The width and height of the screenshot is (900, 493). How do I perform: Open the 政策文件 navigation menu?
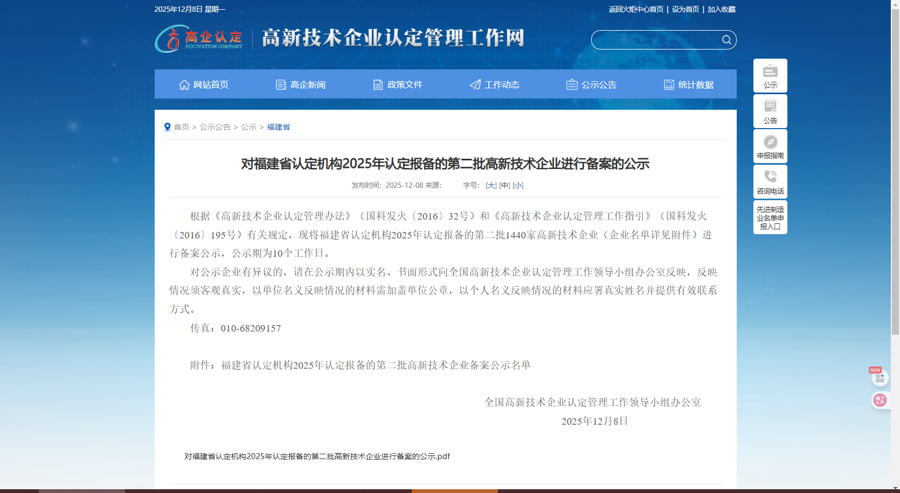(x=398, y=84)
